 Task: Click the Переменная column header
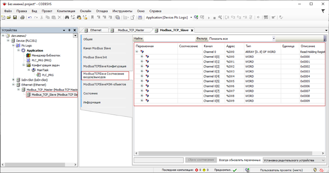[x=144, y=46]
